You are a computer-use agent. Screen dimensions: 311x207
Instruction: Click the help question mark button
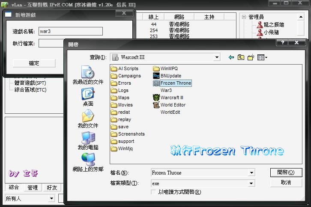[282, 42]
